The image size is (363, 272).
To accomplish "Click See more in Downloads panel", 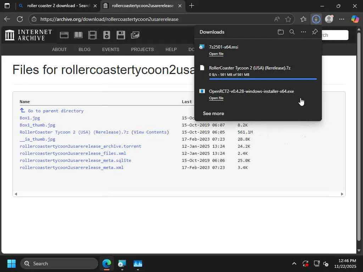I will [x=213, y=113].
